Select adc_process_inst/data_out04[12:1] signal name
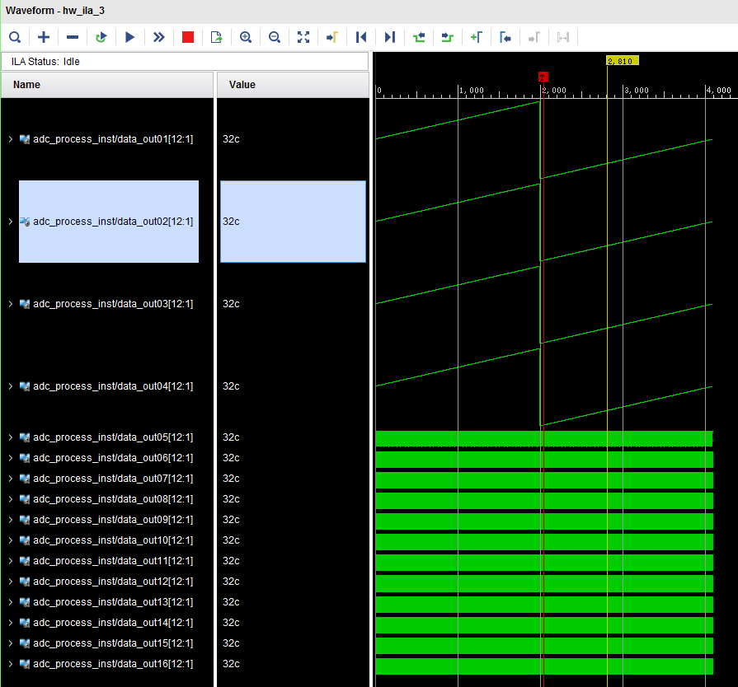 [x=113, y=386]
